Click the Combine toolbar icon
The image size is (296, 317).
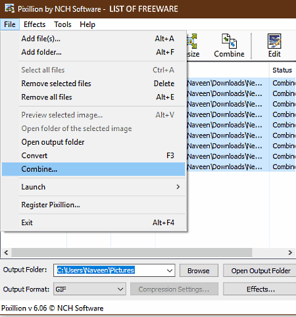coord(229,45)
